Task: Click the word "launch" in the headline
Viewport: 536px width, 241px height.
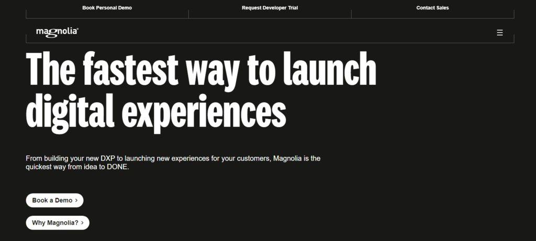Action: [x=330, y=70]
